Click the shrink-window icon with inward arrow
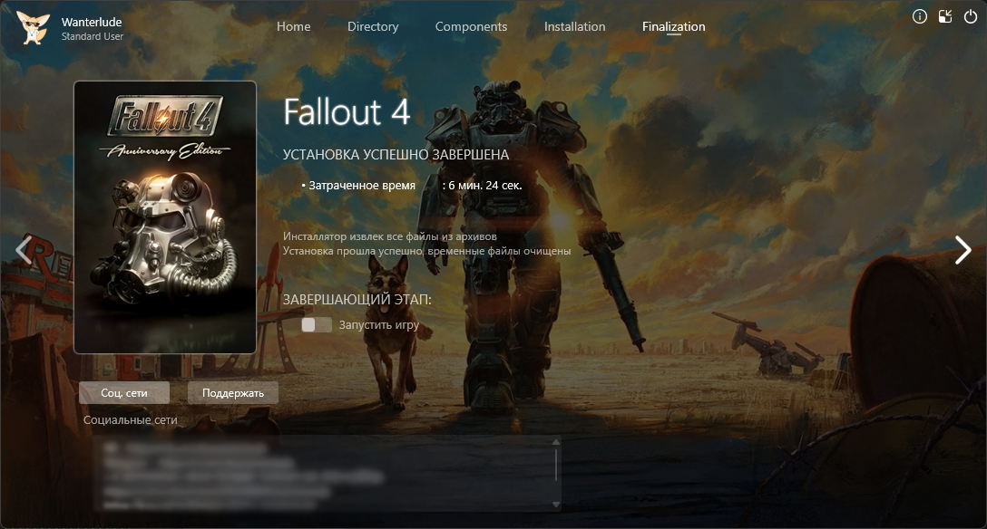This screenshot has width=987, height=529. [945, 16]
